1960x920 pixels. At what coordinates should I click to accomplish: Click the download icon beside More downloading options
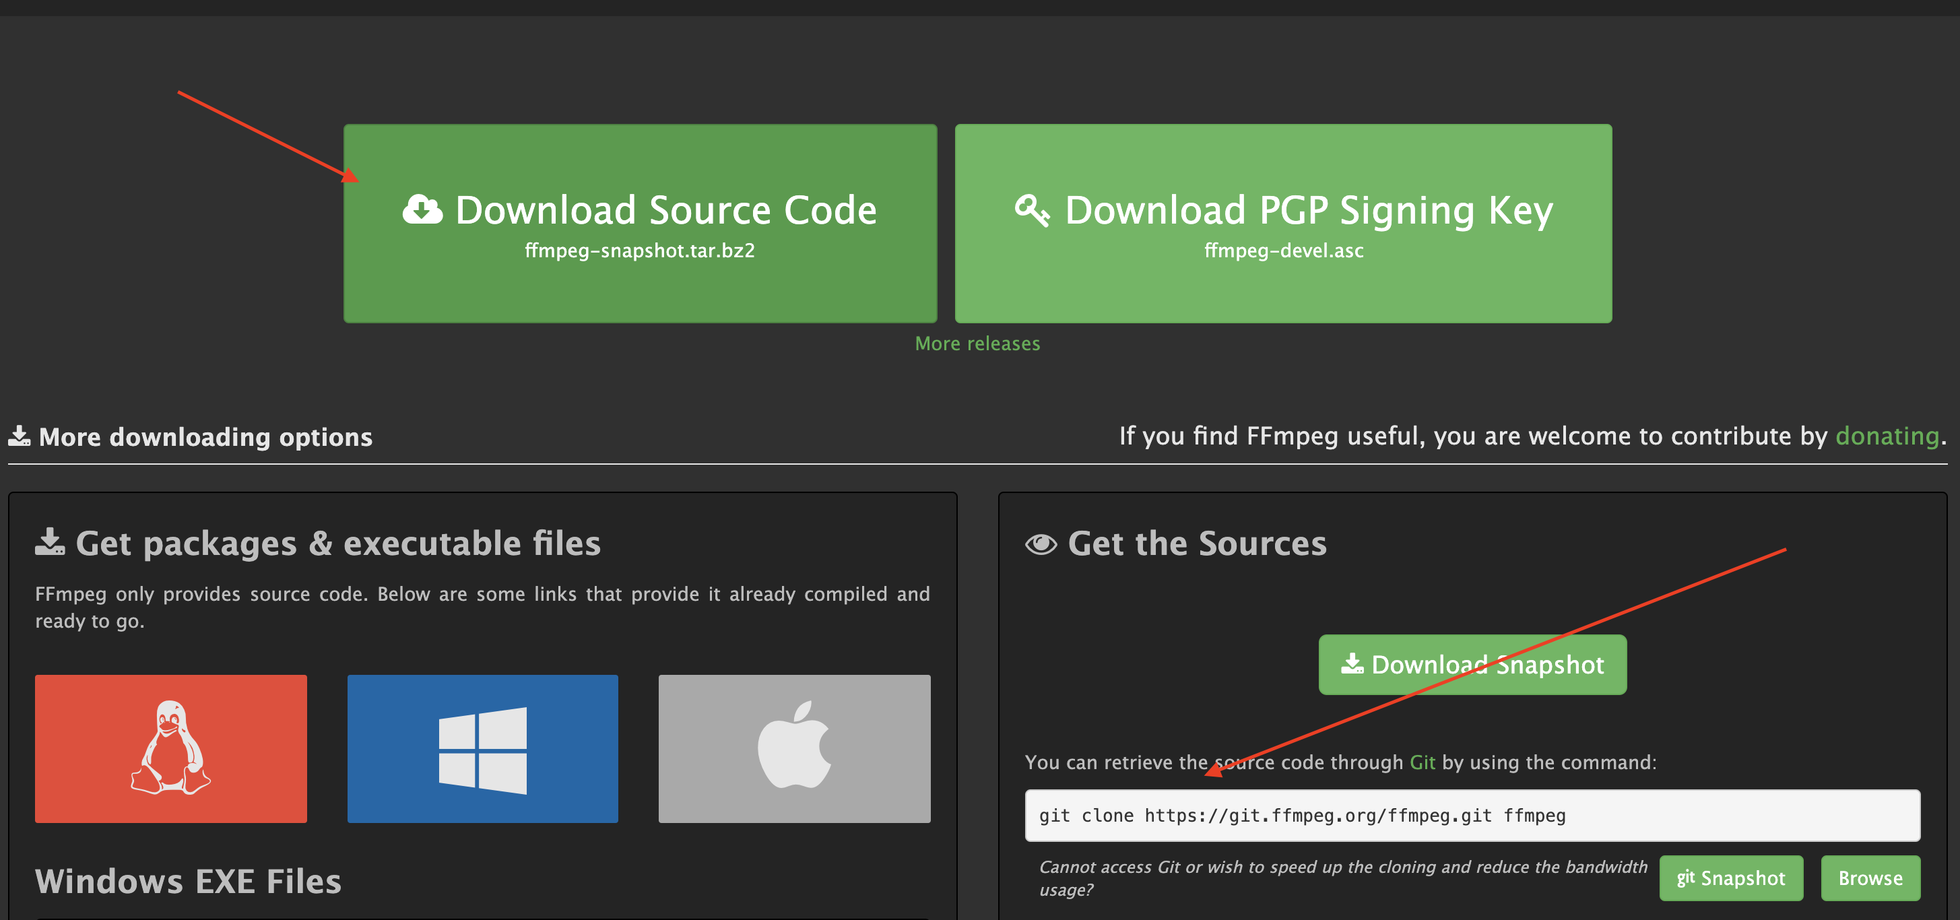coord(19,436)
